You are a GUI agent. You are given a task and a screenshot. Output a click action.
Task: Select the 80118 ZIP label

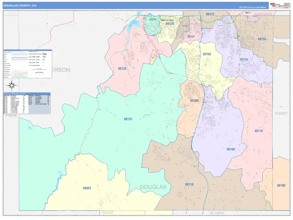(189, 184)
